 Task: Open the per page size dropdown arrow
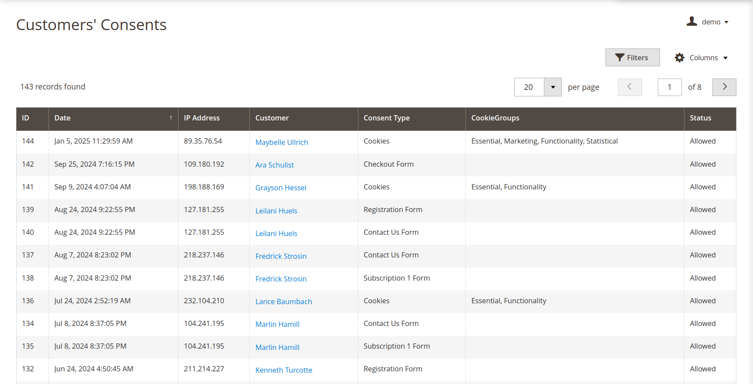[x=553, y=87]
